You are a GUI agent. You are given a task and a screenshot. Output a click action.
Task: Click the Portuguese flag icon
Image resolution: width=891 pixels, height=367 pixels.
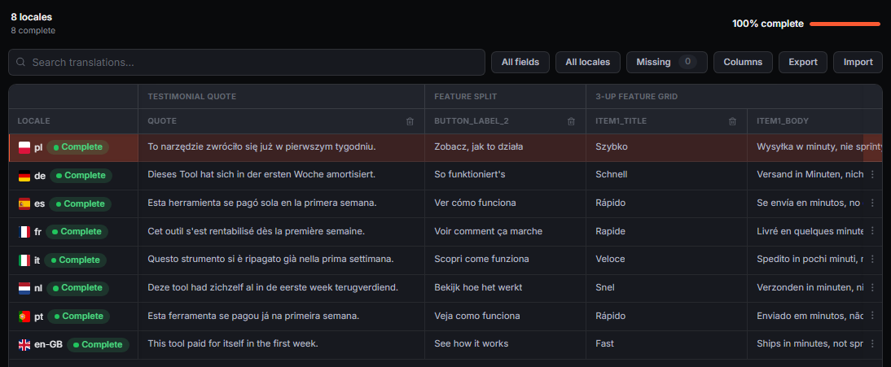coord(24,317)
